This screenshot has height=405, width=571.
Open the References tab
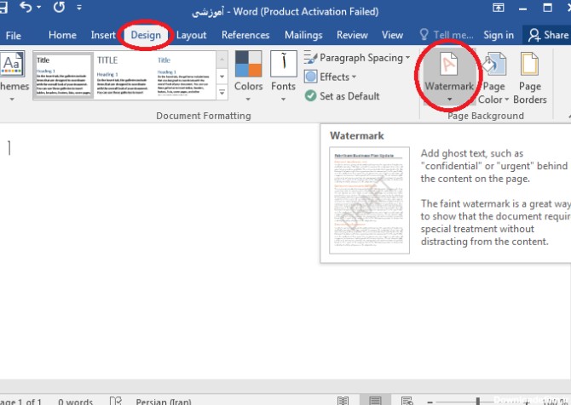pyautogui.click(x=245, y=35)
